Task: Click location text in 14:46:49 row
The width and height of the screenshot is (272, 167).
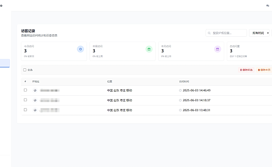Action: (119, 90)
